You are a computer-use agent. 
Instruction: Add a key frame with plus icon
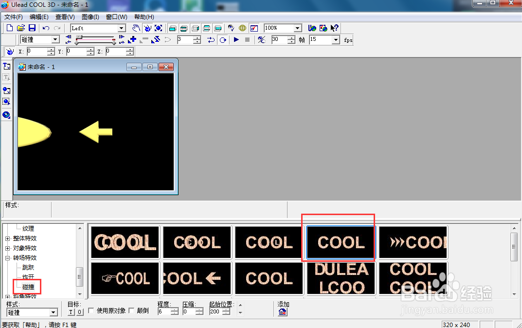coord(132,39)
